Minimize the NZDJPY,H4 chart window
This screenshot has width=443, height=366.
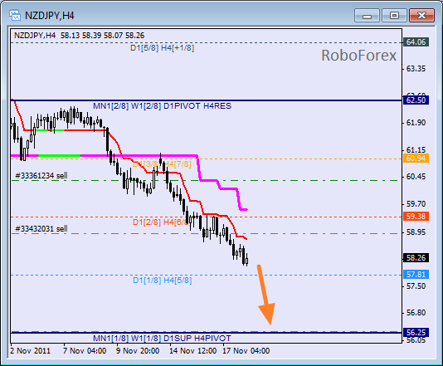[x=367, y=15]
